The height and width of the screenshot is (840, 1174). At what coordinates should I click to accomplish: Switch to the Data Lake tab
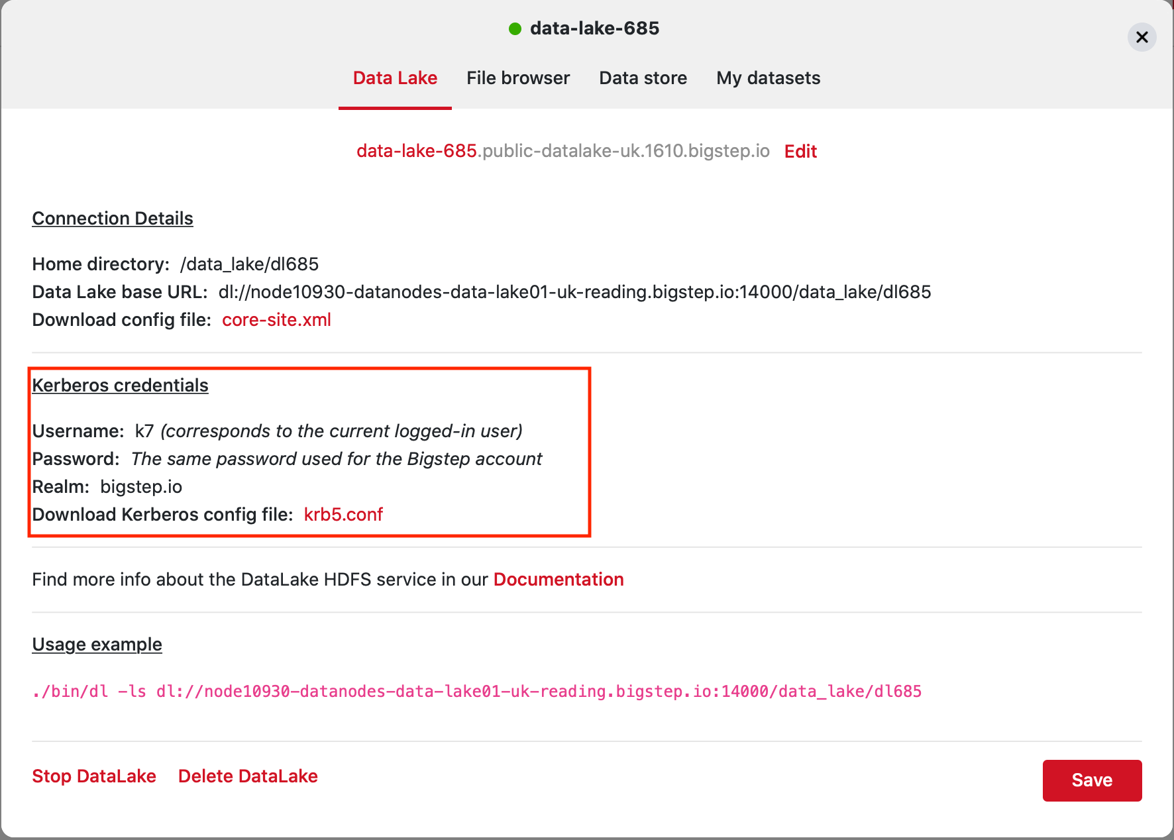tap(395, 78)
